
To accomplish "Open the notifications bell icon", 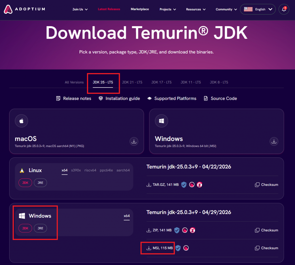I will click(284, 9).
